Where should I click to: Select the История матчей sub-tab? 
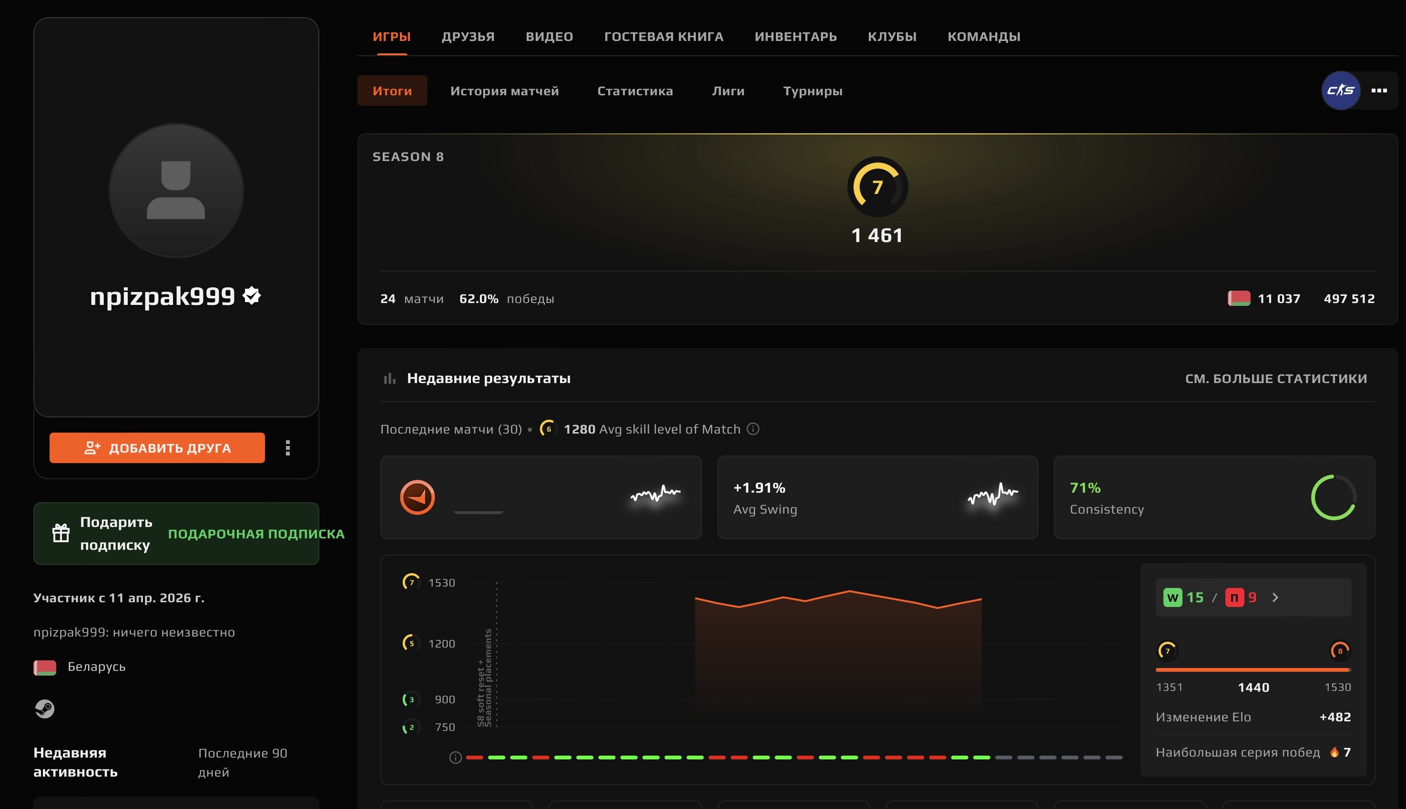point(504,91)
